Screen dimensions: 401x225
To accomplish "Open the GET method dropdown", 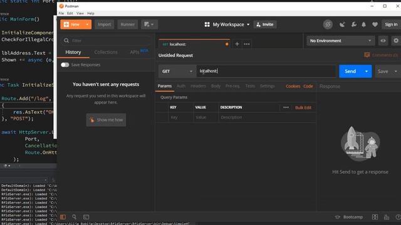I will 177,71.
